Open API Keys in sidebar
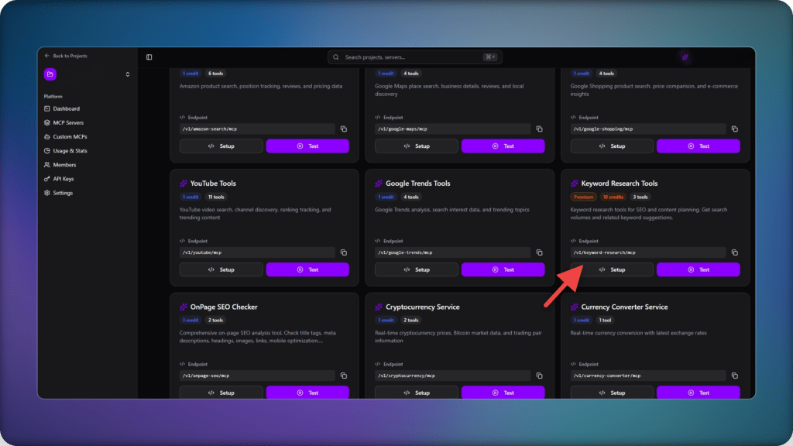The width and height of the screenshot is (793, 446). pos(64,179)
